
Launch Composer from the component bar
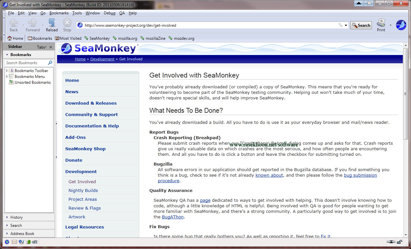pos(21,242)
